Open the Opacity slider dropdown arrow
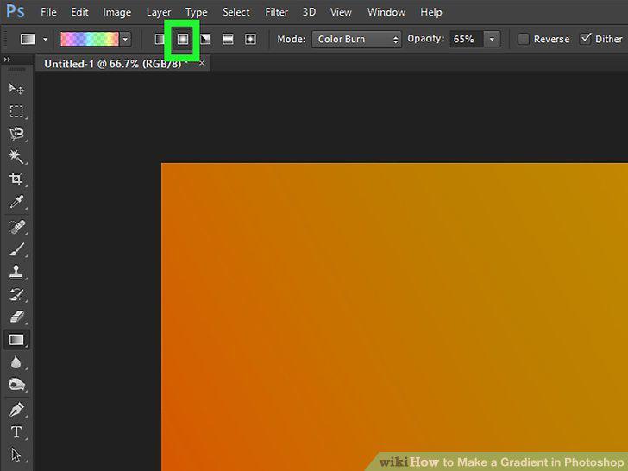Image resolution: width=628 pixels, height=471 pixels. pos(492,40)
